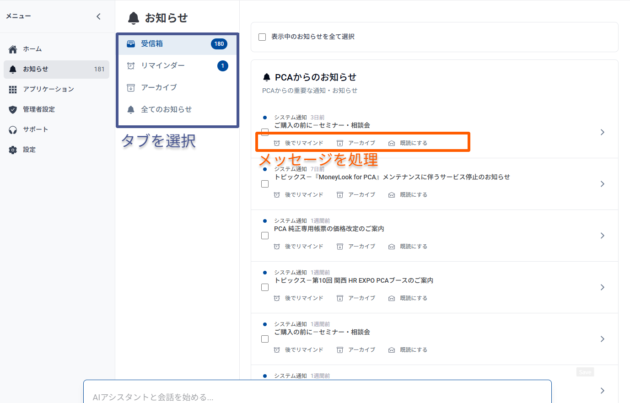The width and height of the screenshot is (630, 403).
Task: Open the MoneyLook for PCA notice via right chevron
Action: pos(602,184)
